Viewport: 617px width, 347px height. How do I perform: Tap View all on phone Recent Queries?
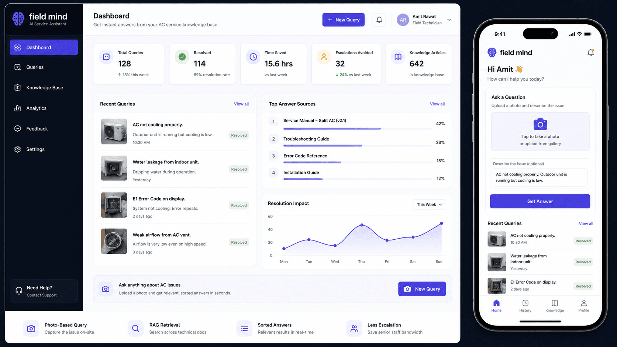586,223
